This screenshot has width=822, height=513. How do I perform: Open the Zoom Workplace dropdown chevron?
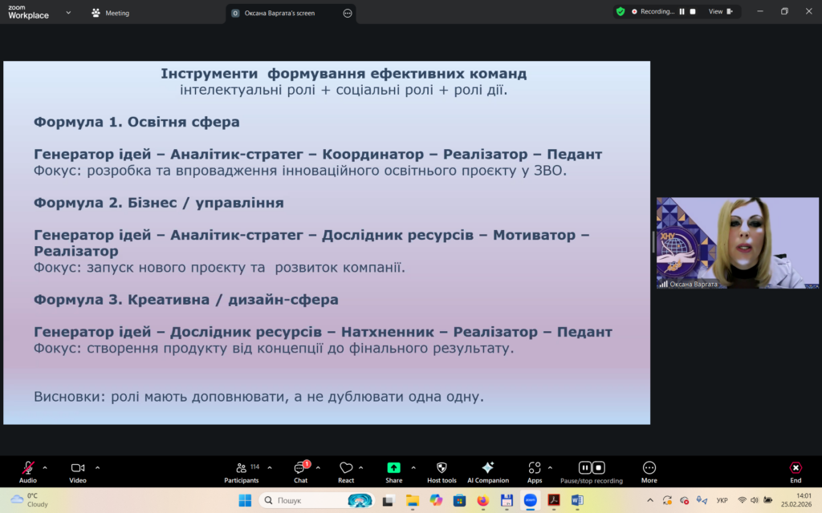click(x=68, y=13)
